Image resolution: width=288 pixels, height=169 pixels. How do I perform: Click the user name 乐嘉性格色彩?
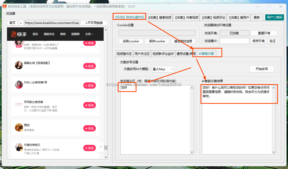(x=32, y=145)
